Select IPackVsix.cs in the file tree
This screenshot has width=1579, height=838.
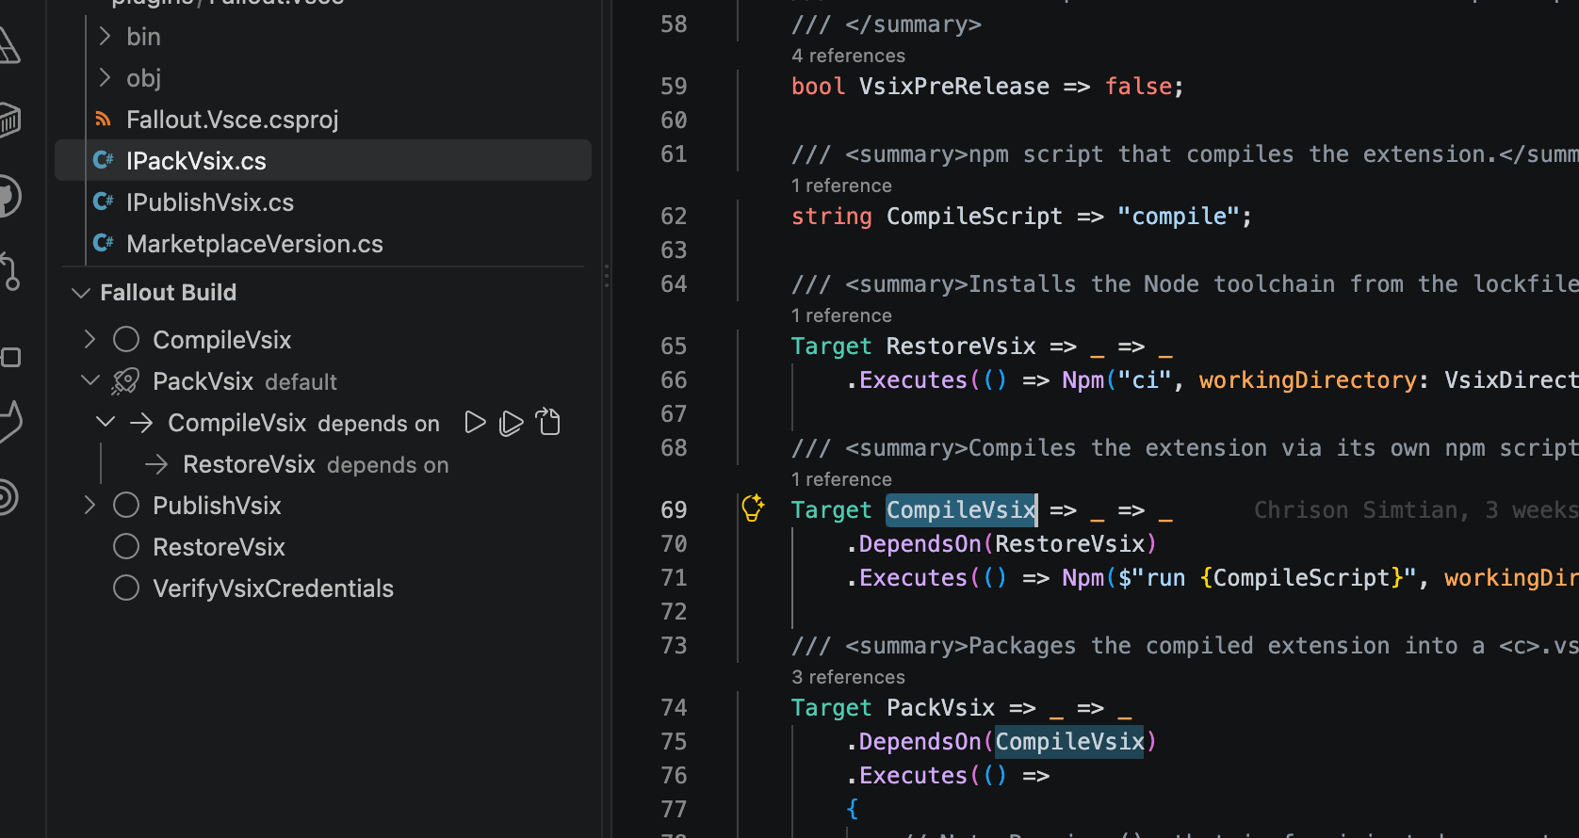coord(323,161)
